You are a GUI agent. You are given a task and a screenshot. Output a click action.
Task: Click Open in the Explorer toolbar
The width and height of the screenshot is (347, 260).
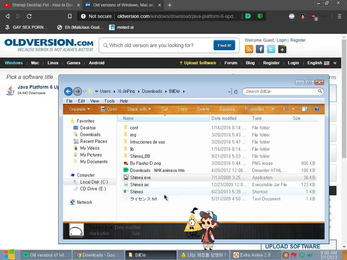(109, 109)
